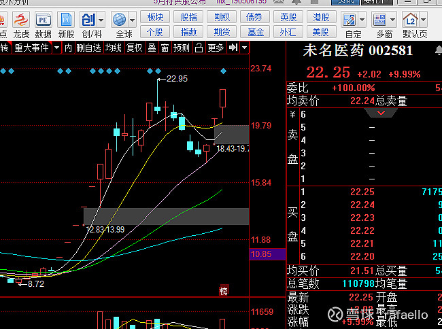The width and height of the screenshot is (442, 329).
Task: Click buy level 2 price 22.24
Action: coord(362,205)
